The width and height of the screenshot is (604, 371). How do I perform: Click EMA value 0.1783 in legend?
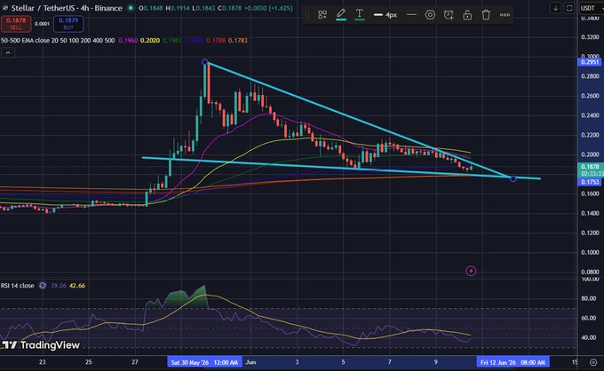tap(238, 40)
